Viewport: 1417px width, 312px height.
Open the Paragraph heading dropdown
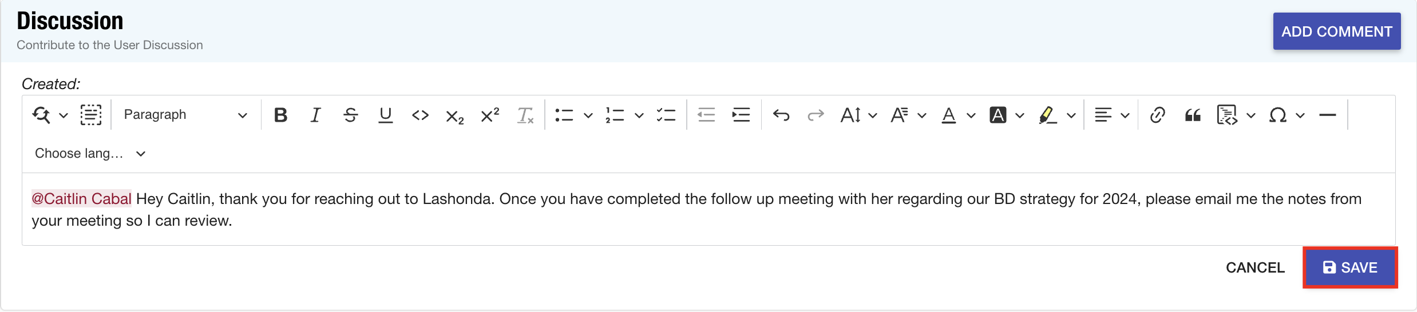point(185,115)
